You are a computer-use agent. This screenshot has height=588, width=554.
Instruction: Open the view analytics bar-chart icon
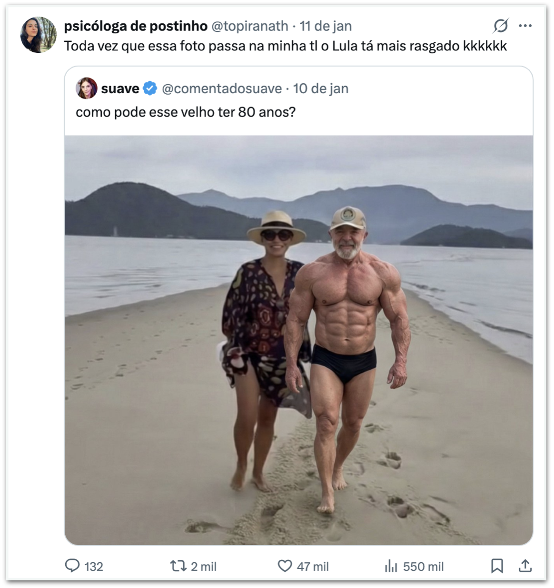point(391,566)
